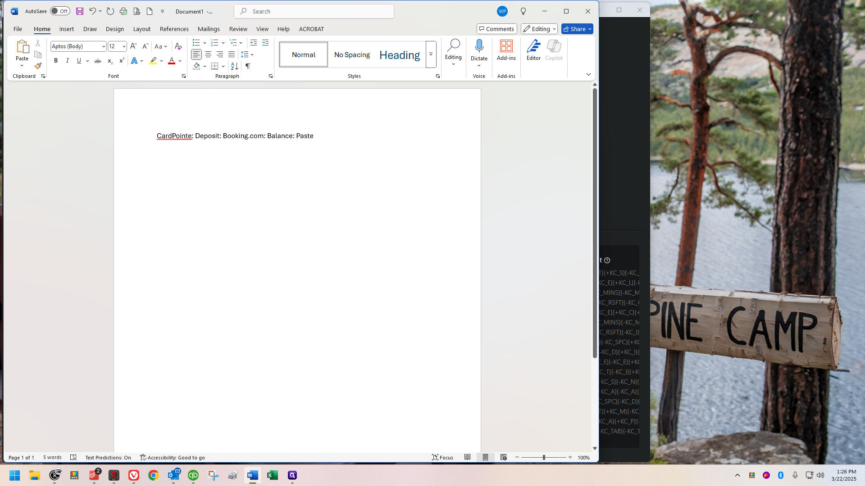The width and height of the screenshot is (865, 486).
Task: Click the Comments button
Action: tap(496, 29)
